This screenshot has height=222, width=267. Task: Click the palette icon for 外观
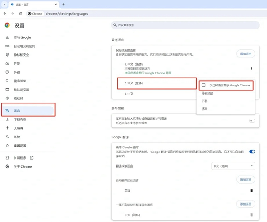click(x=7, y=72)
